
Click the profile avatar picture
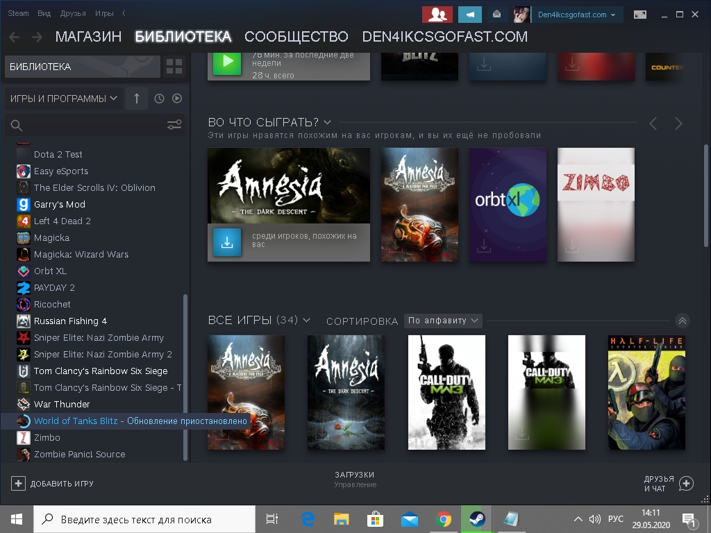521,15
